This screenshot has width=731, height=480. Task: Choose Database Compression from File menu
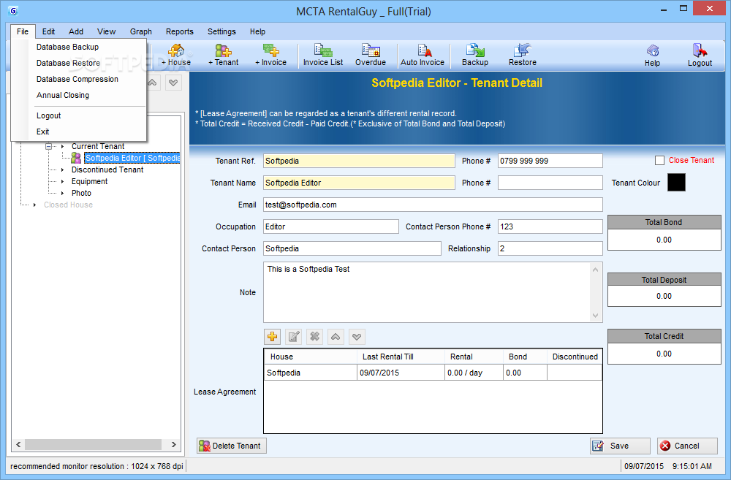[78, 79]
